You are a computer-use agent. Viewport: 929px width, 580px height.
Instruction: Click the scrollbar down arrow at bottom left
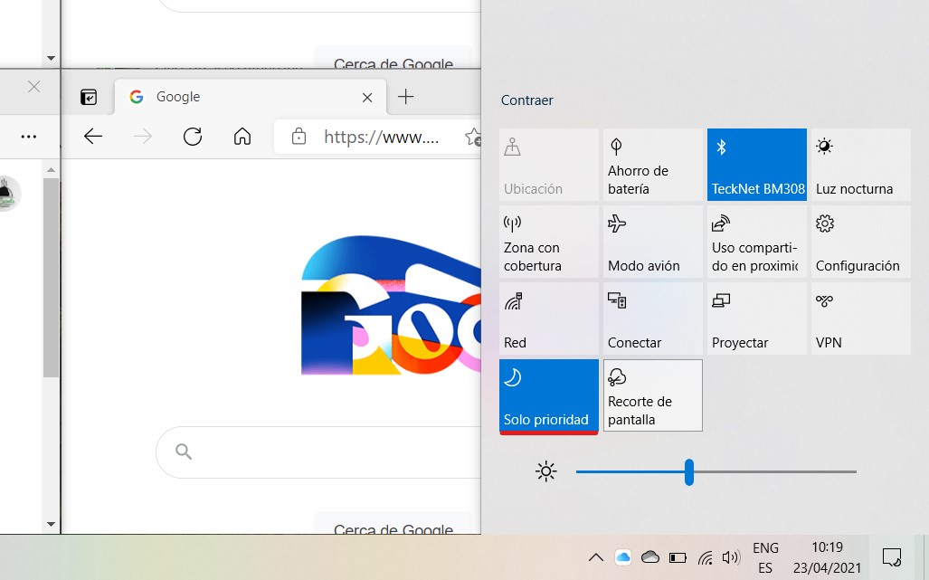51,524
